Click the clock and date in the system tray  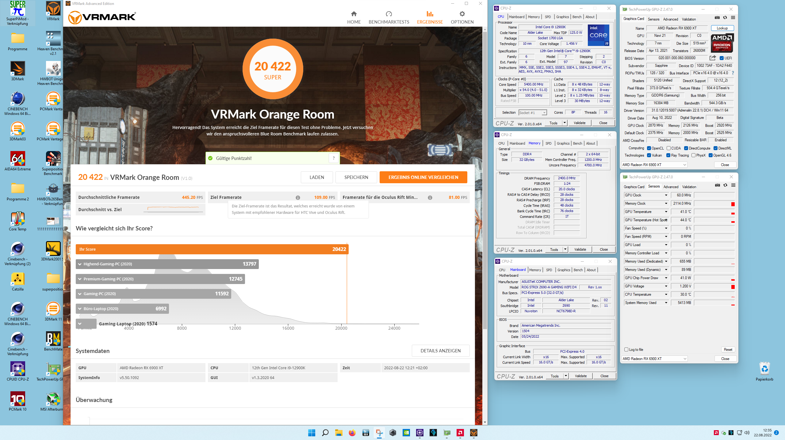coord(763,433)
